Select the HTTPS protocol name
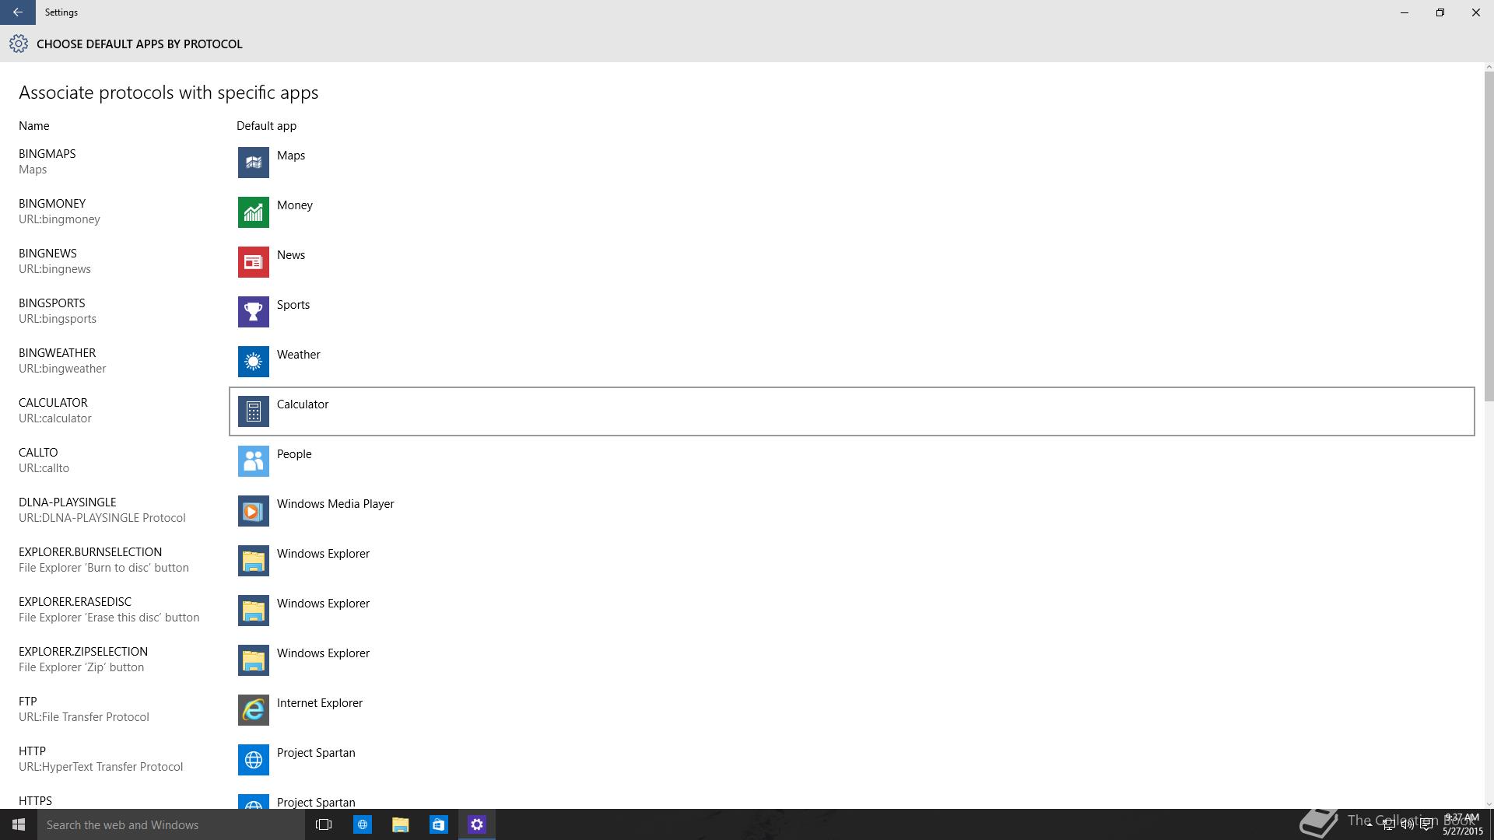 (35, 801)
